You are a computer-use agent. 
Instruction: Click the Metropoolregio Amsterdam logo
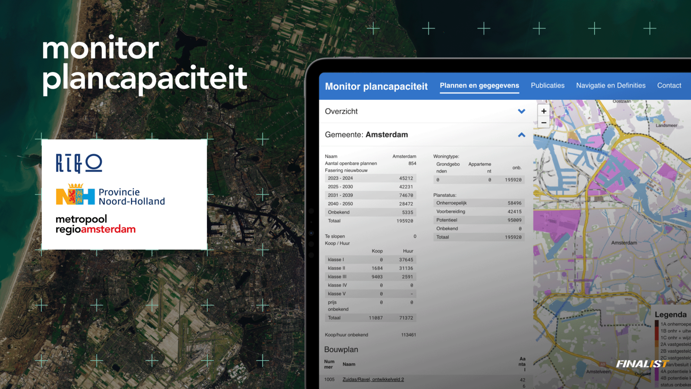pos(95,224)
